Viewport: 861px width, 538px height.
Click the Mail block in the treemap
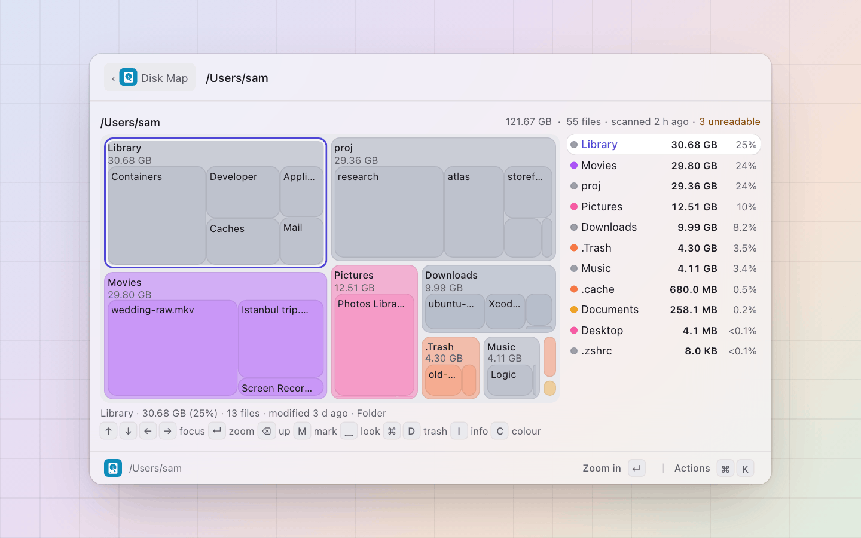tap(302, 241)
